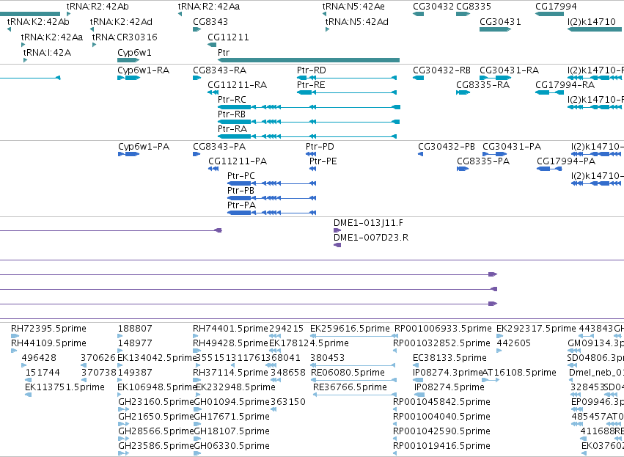Click the CG30432 gene label

(433, 7)
